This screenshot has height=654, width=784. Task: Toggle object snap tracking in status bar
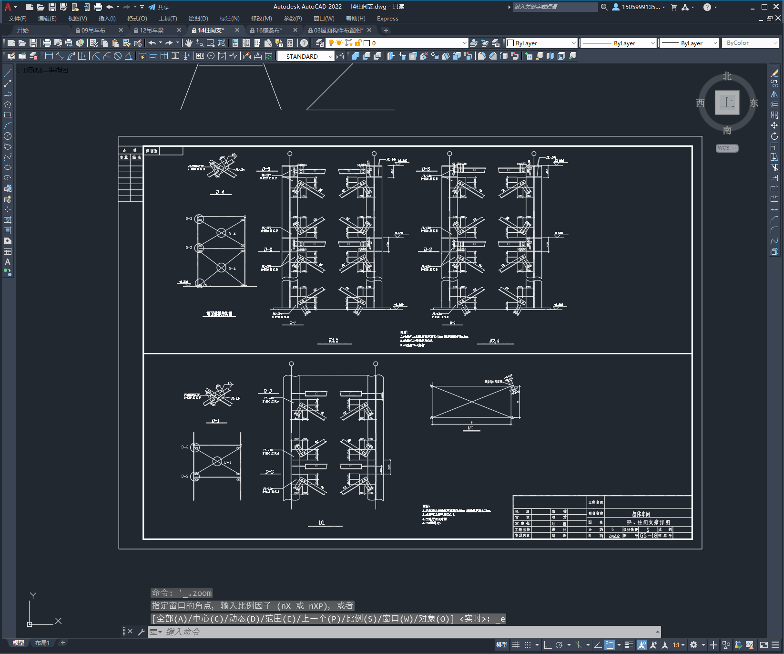(598, 645)
